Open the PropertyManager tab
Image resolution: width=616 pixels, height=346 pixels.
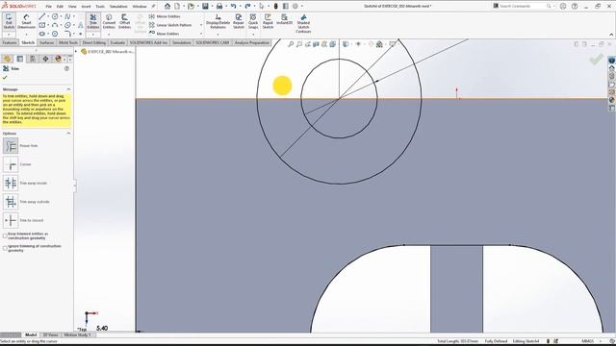point(20,59)
